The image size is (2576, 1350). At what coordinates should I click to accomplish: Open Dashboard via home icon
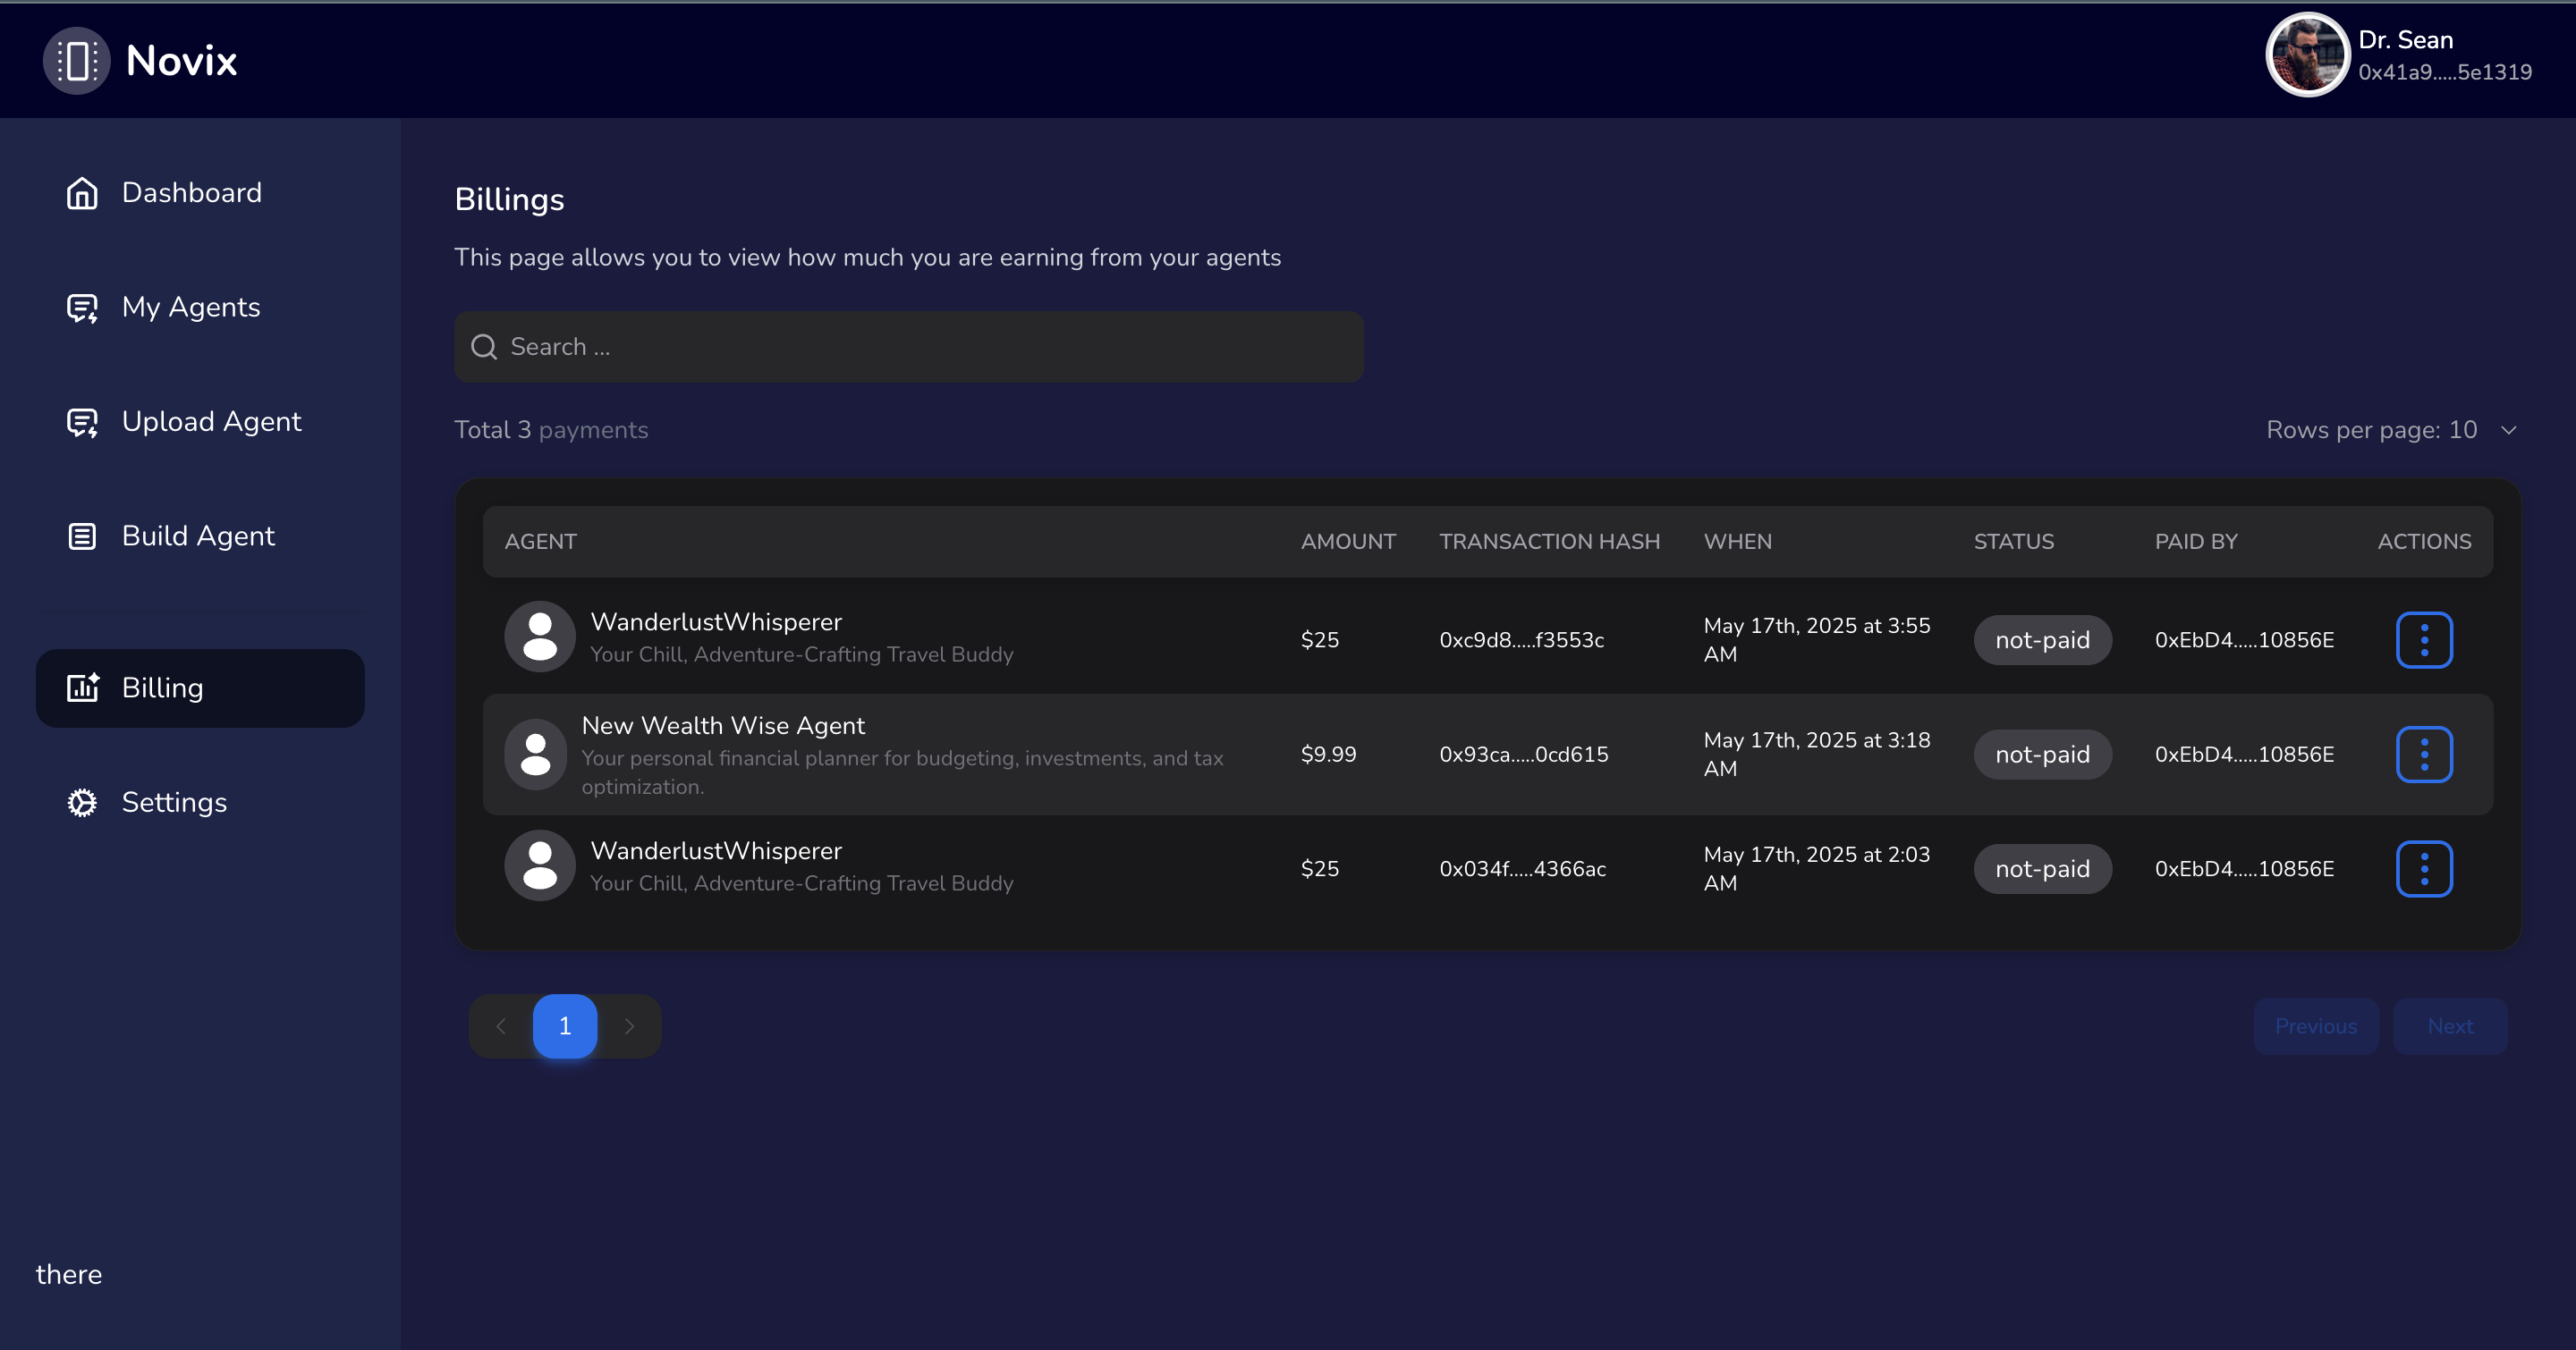(x=82, y=193)
